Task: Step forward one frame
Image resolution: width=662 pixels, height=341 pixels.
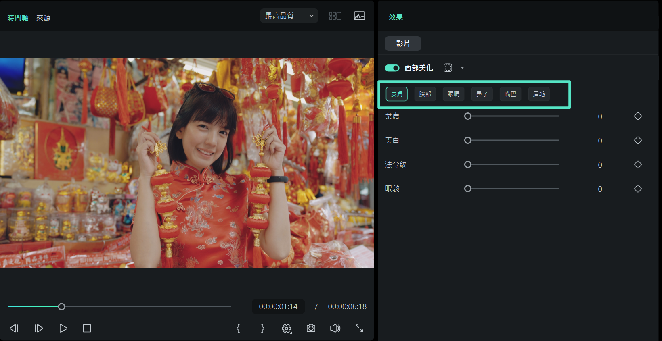Action: (x=39, y=329)
